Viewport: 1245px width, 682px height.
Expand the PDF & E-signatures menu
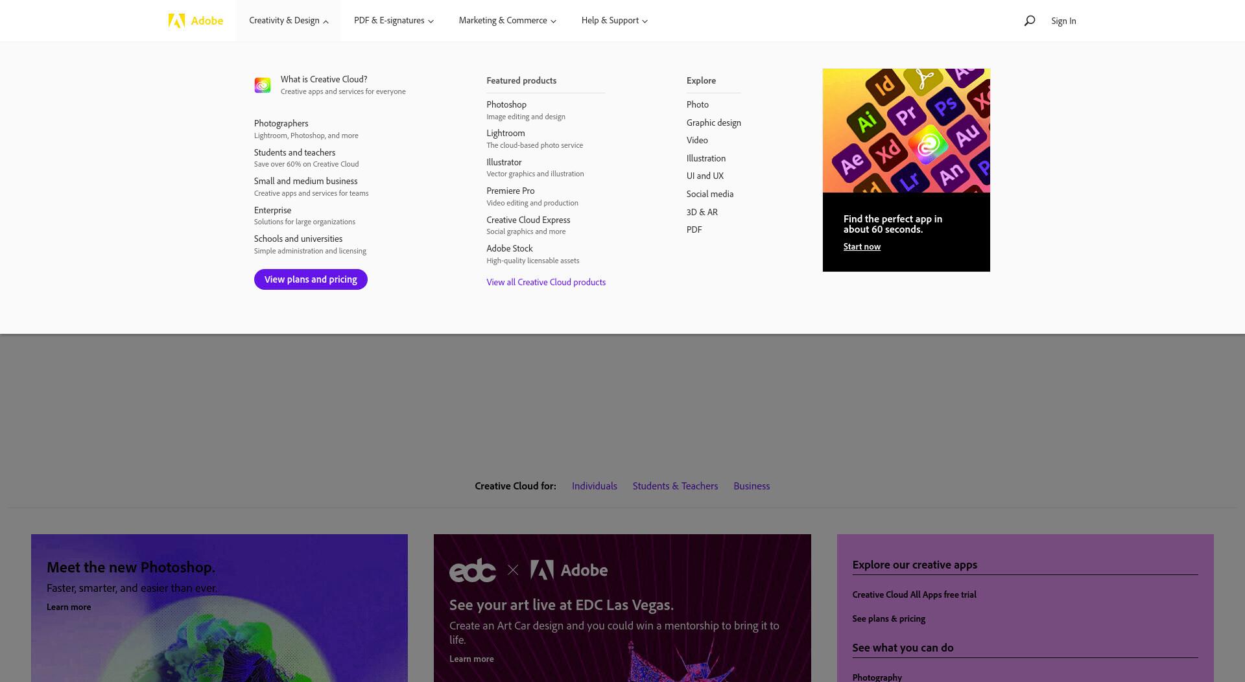(394, 21)
